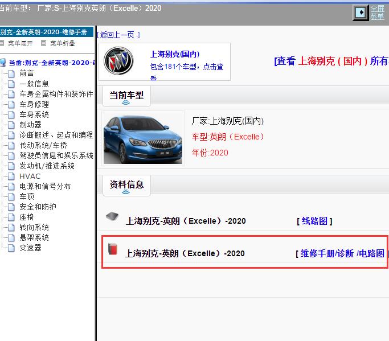The height and width of the screenshot is (341, 389).
Task: Click 全屏菜单 label in top bar
Action: tap(378, 13)
